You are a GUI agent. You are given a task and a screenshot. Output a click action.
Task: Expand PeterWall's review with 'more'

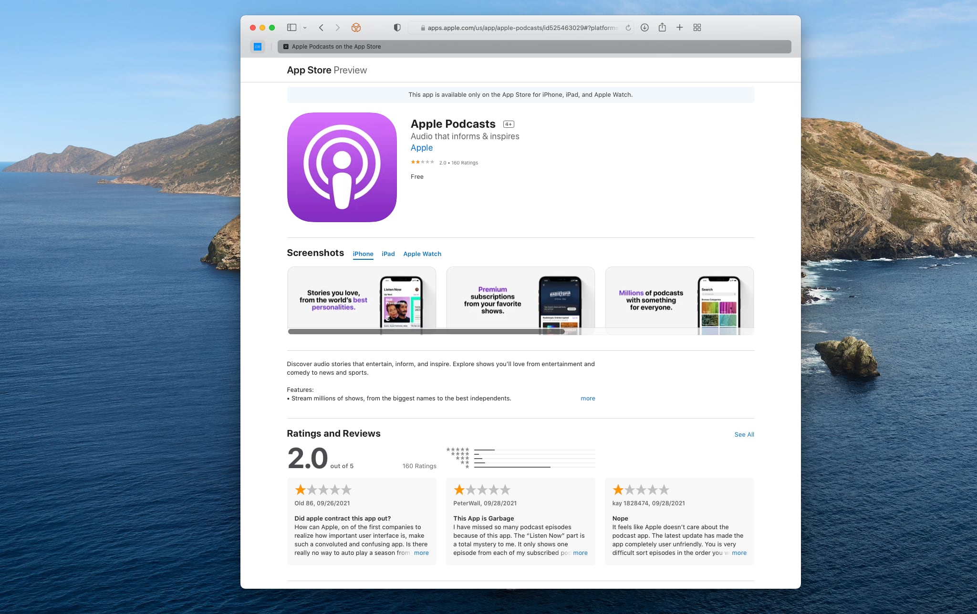pyautogui.click(x=580, y=553)
